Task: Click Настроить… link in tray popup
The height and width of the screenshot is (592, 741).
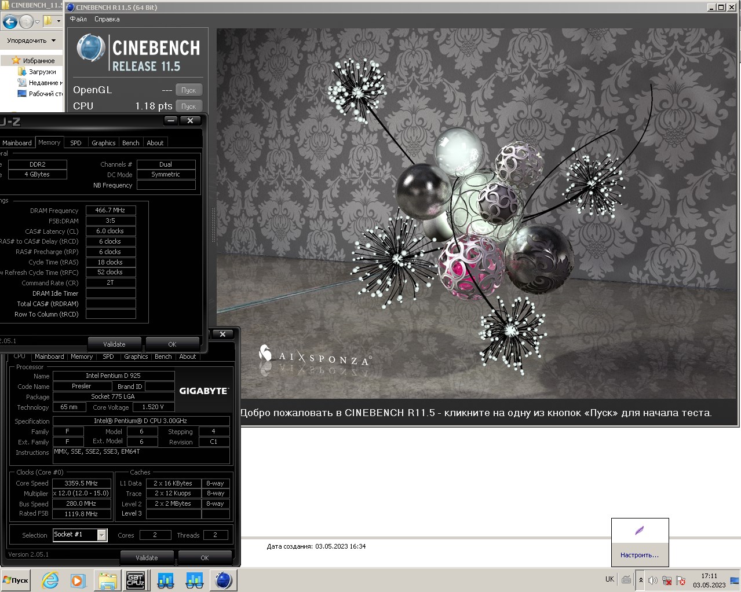Action: tap(640, 555)
